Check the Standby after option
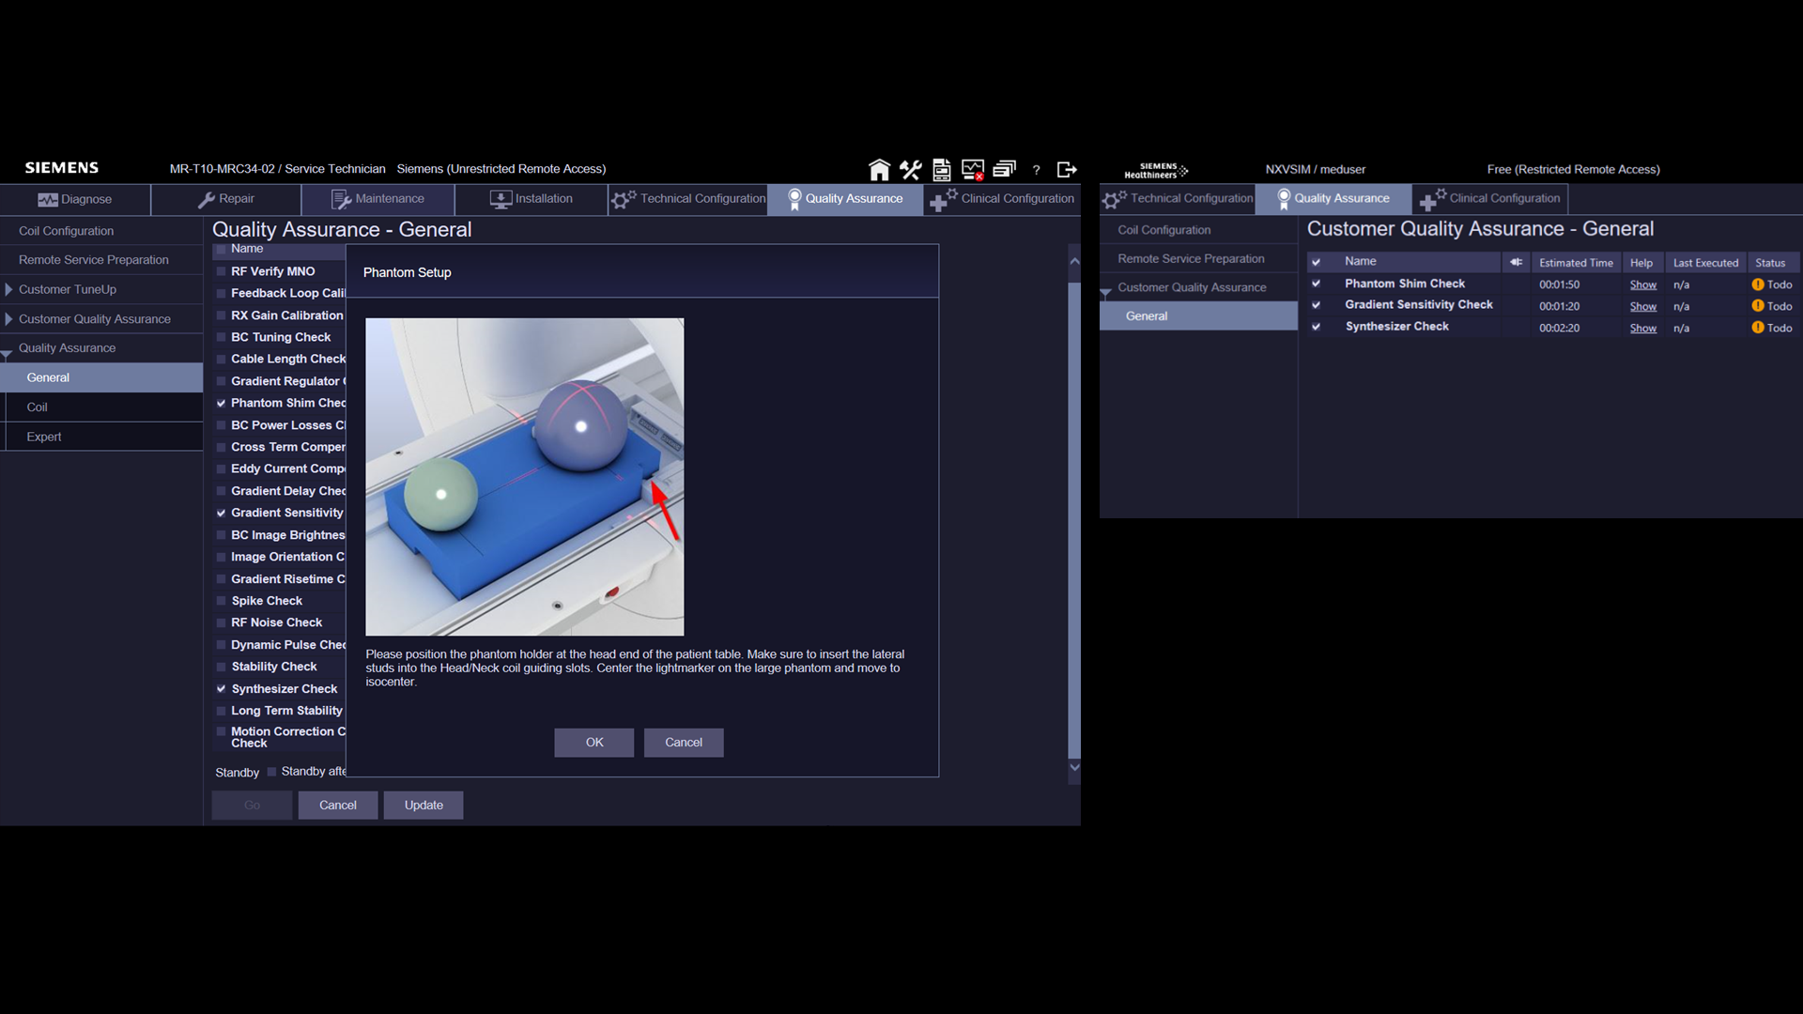The height and width of the screenshot is (1014, 1803). (x=270, y=772)
